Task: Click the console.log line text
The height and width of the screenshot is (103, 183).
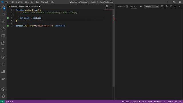Action: (x=34, y=26)
